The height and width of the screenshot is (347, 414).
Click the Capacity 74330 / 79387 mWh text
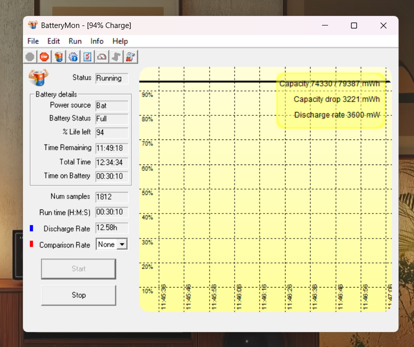click(329, 83)
